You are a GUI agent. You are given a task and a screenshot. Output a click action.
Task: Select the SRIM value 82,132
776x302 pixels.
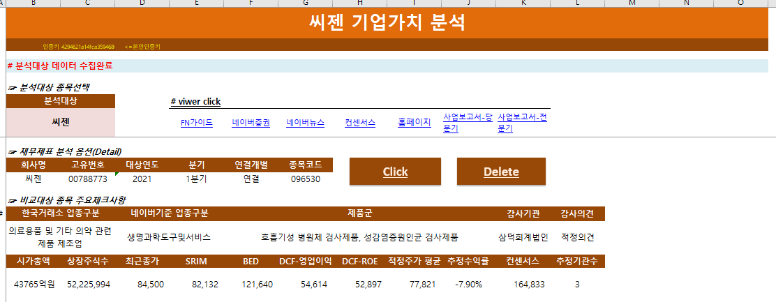pyautogui.click(x=197, y=284)
